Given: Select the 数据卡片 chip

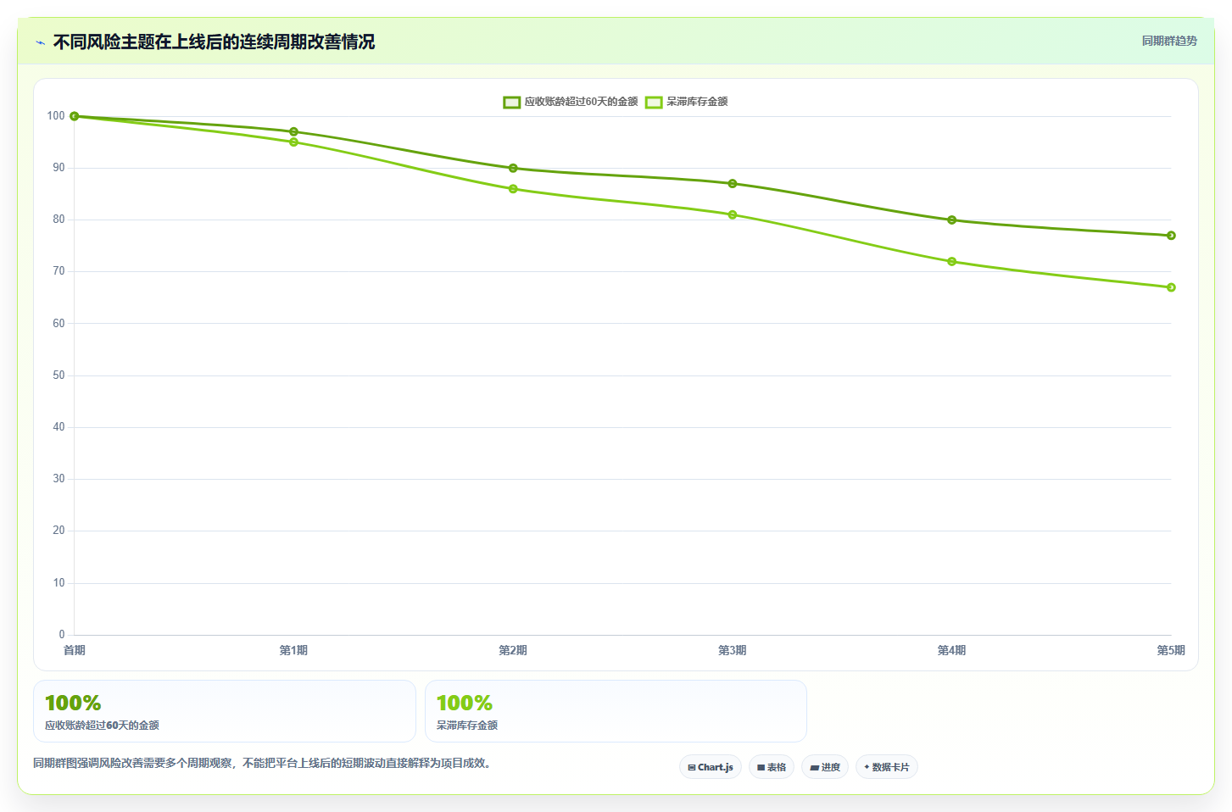Looking at the screenshot, I should 887,767.
